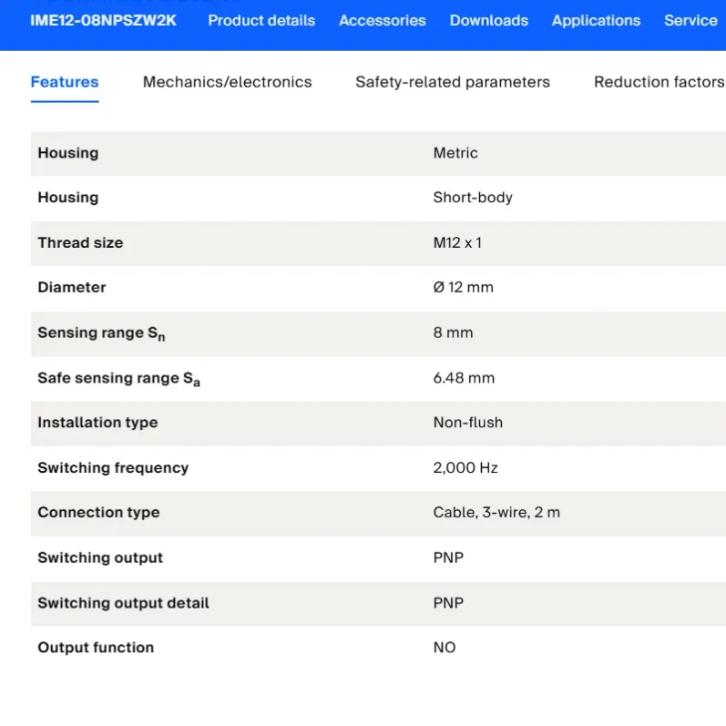Select the 'NO' output function value
The height and width of the screenshot is (726, 726).
[x=444, y=648]
